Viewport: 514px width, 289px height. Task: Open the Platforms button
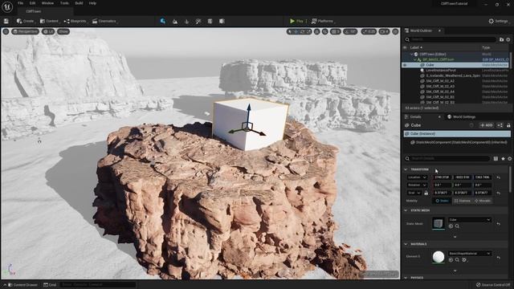[322, 22]
